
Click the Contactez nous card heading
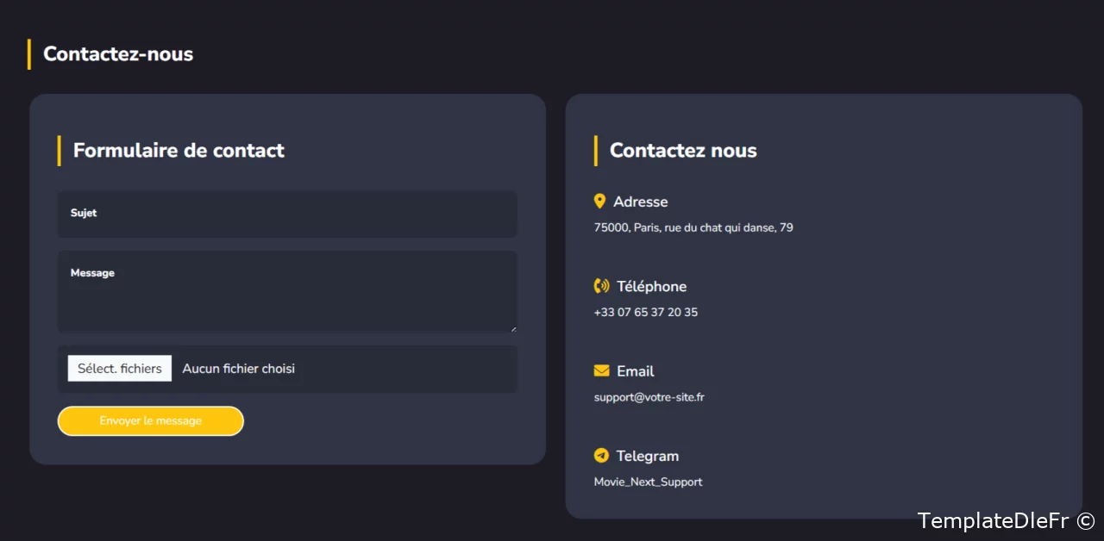click(683, 151)
